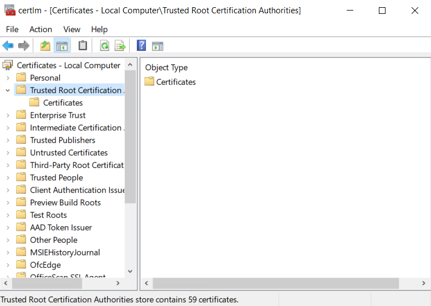Viewport: 431px width, 306px height.
Task: Open the File menu
Action: coord(12,29)
